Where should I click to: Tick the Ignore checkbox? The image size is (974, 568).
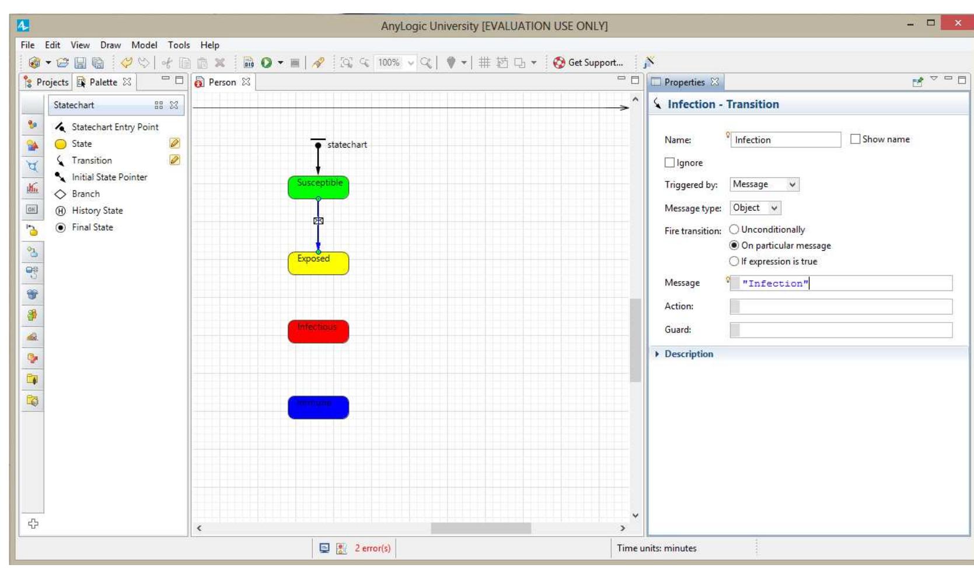(669, 163)
